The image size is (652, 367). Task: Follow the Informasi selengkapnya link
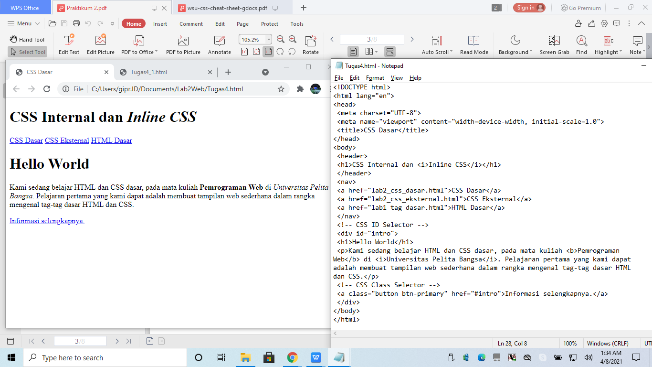click(x=46, y=221)
